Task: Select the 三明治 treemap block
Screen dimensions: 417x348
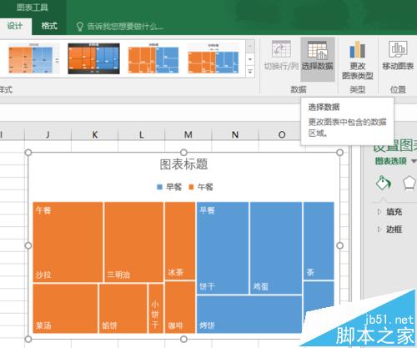Action: [x=134, y=242]
